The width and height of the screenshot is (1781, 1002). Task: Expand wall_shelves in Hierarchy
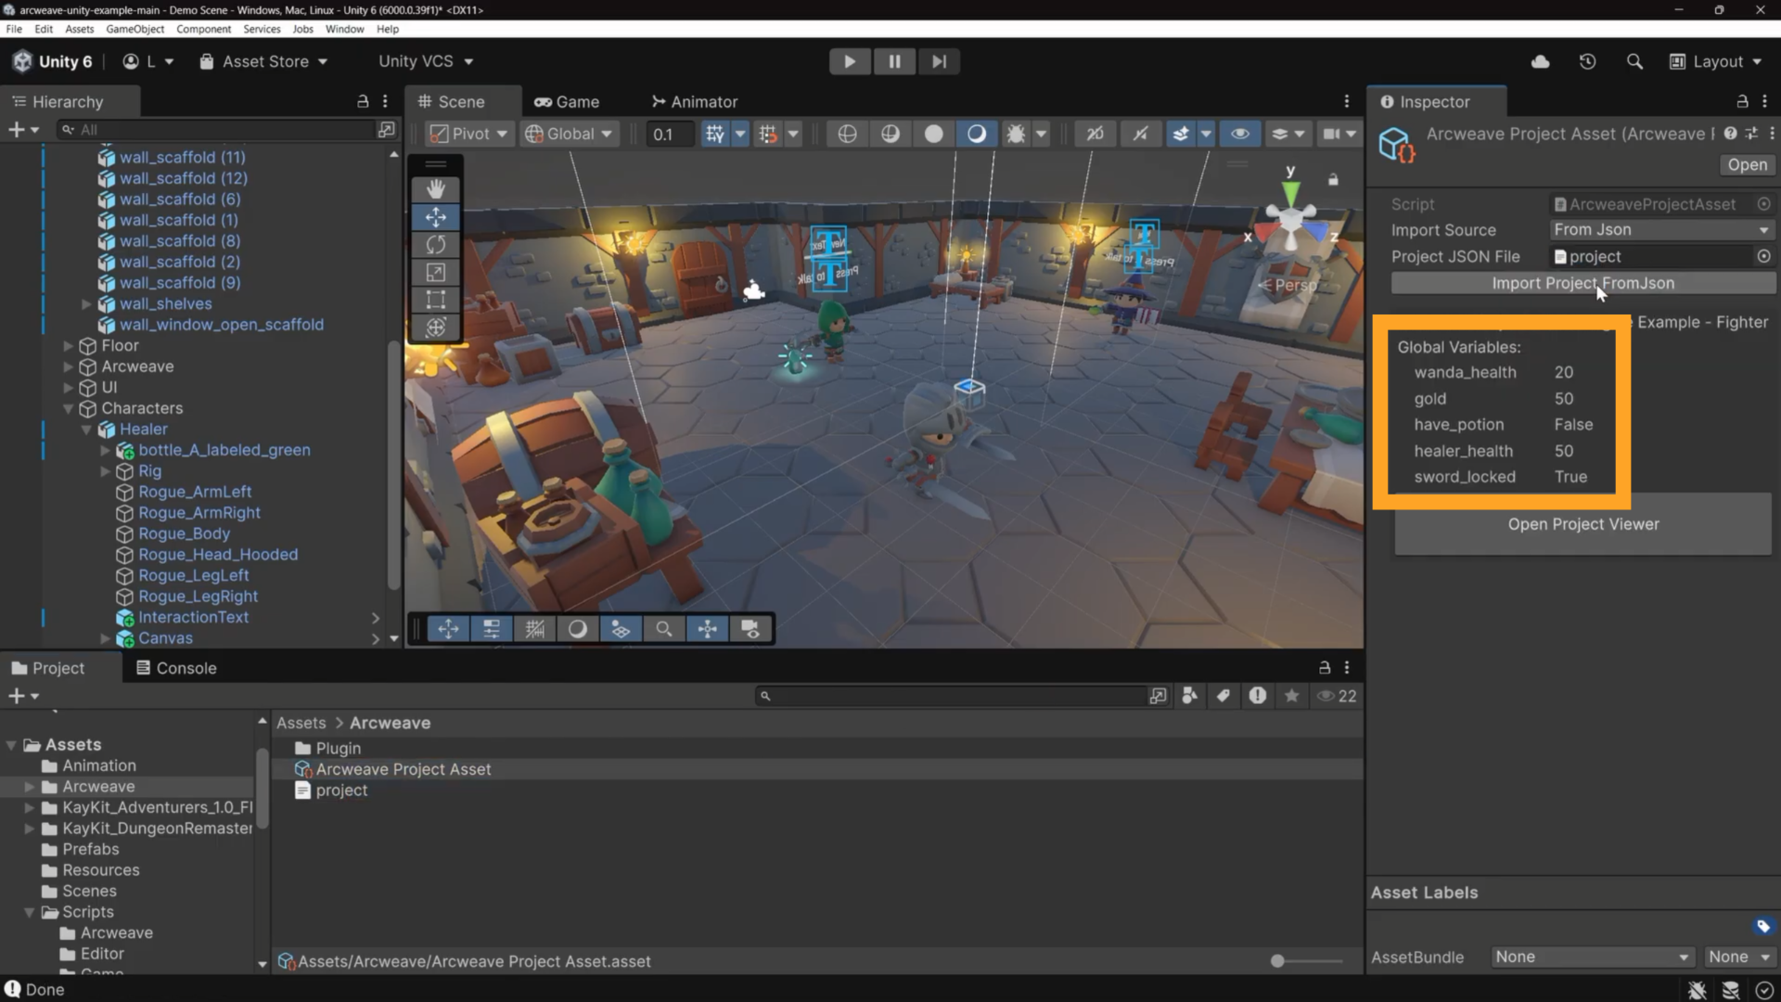(x=86, y=303)
